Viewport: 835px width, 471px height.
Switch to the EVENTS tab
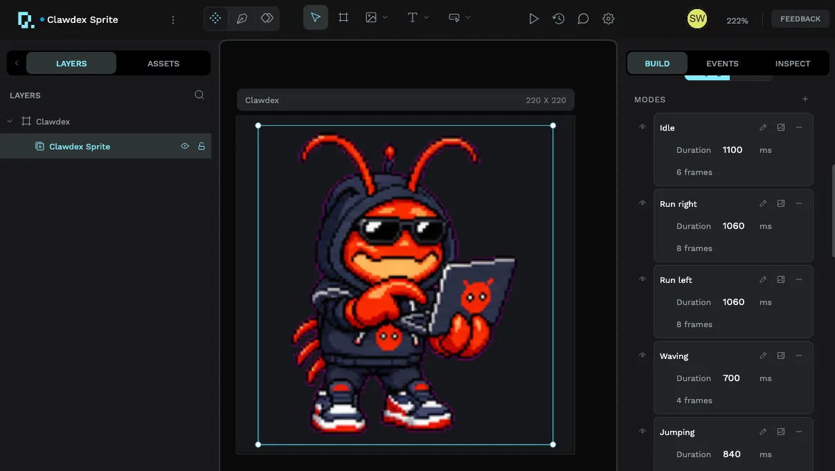[722, 64]
